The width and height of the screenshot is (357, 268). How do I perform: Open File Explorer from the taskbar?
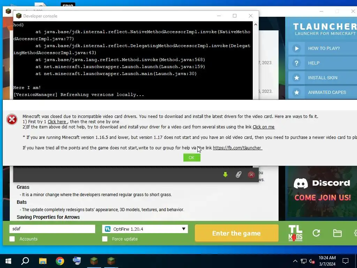click(x=43, y=261)
